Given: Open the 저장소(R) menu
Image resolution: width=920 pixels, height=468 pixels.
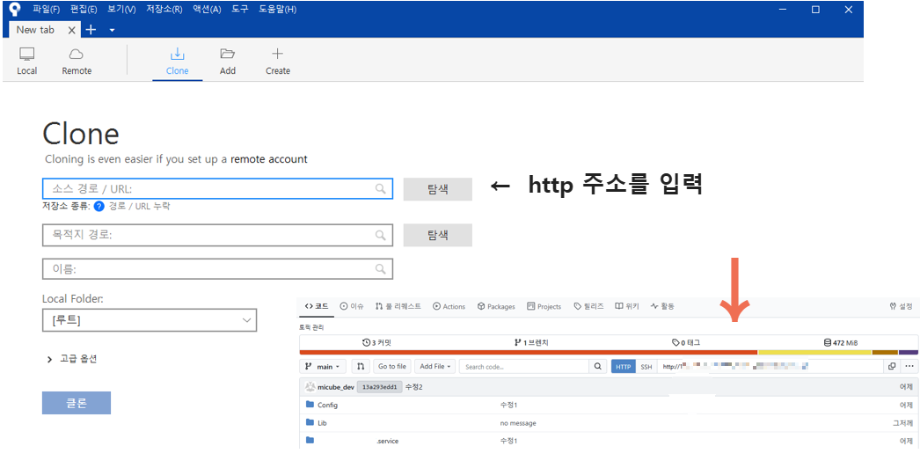Looking at the screenshot, I should click(164, 10).
